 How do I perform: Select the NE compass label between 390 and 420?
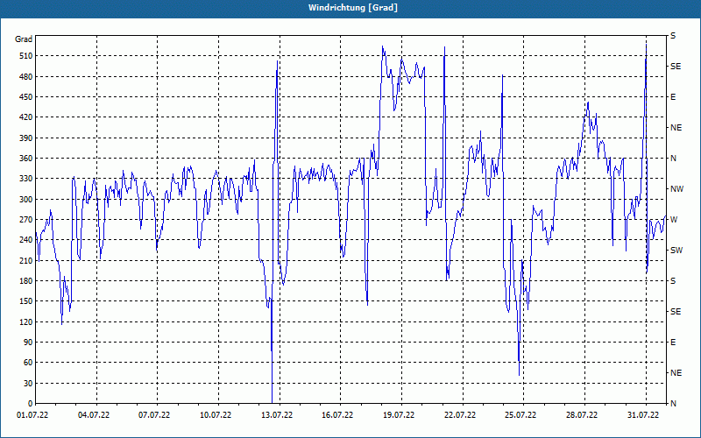(x=676, y=128)
